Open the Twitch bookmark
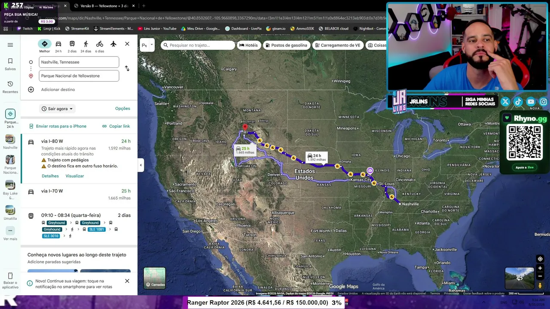The width and height of the screenshot is (550, 309). coord(24,29)
